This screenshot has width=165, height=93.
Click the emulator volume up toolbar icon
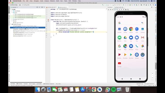[x=111, y=10]
